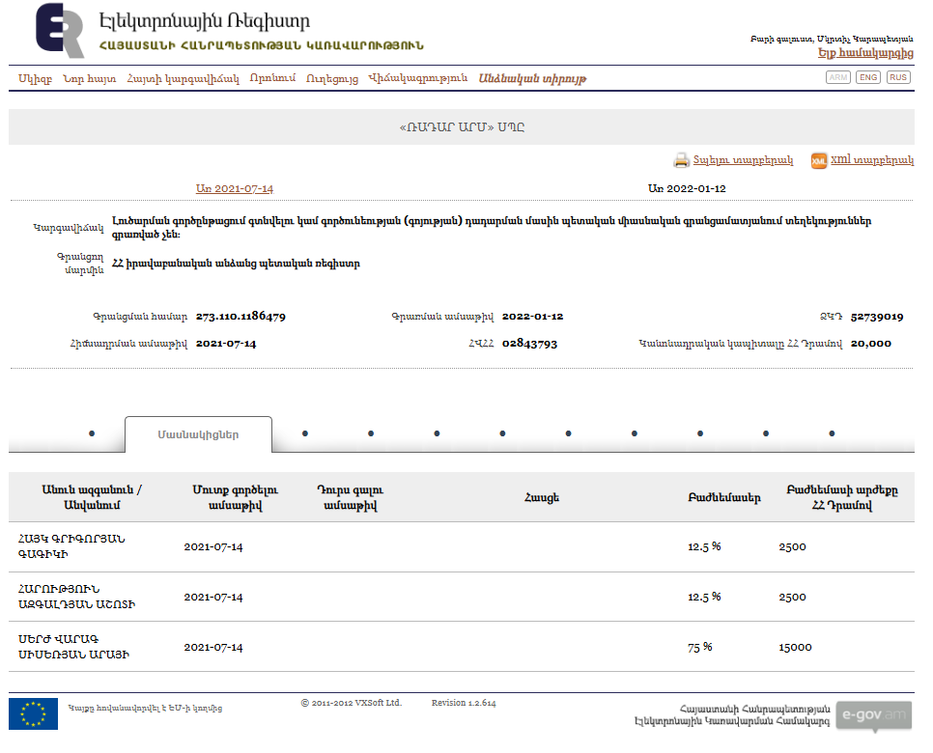The width and height of the screenshot is (933, 753).
Task: Log out via Ելք համակարգից link
Action: click(865, 54)
